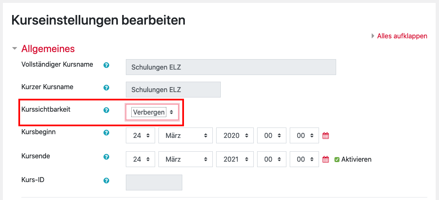Open Kursbeginn day dropdown
439x200 pixels.
coord(140,135)
